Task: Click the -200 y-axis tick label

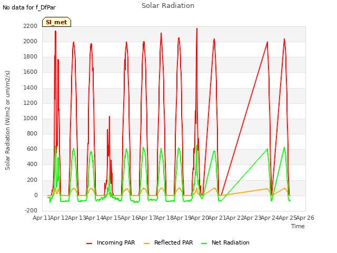Action: pos(31,210)
